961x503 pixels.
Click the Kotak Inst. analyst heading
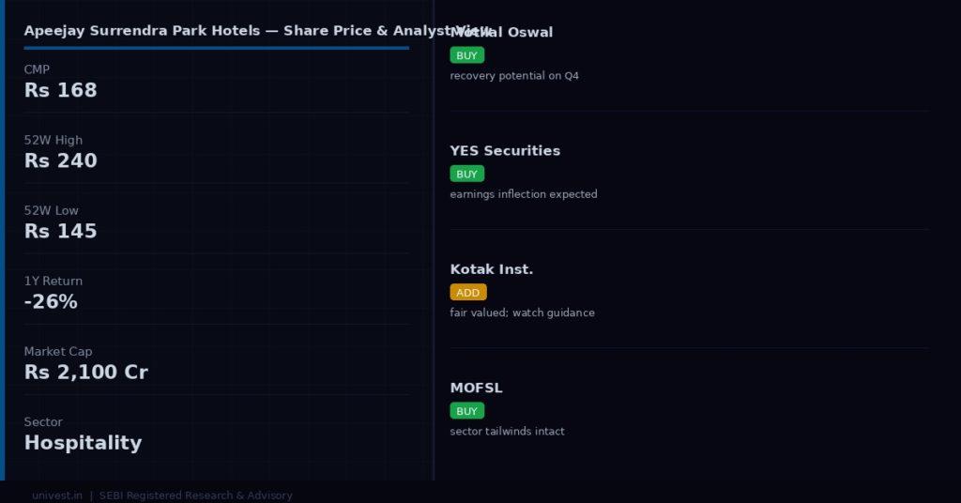(x=492, y=269)
